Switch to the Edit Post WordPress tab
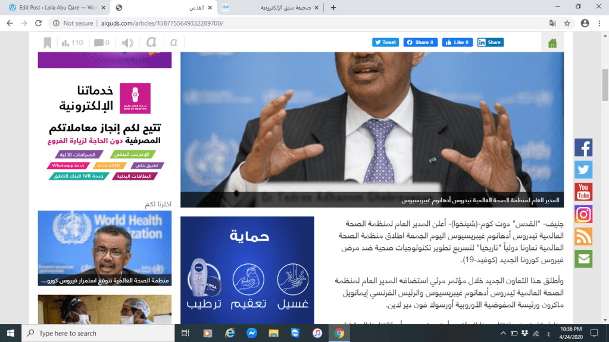 55,8
